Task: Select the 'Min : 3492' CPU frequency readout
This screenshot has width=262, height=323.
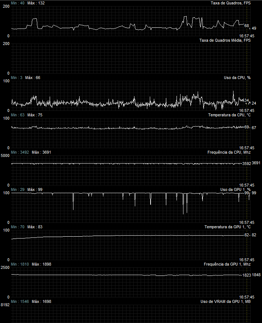Action: tap(20, 152)
